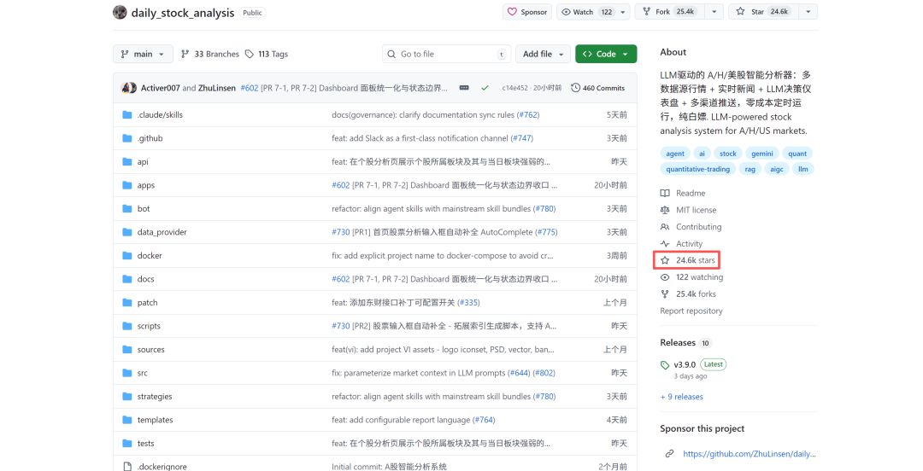Open + 9 releases link
This screenshot has height=471, width=923.
[x=682, y=397]
